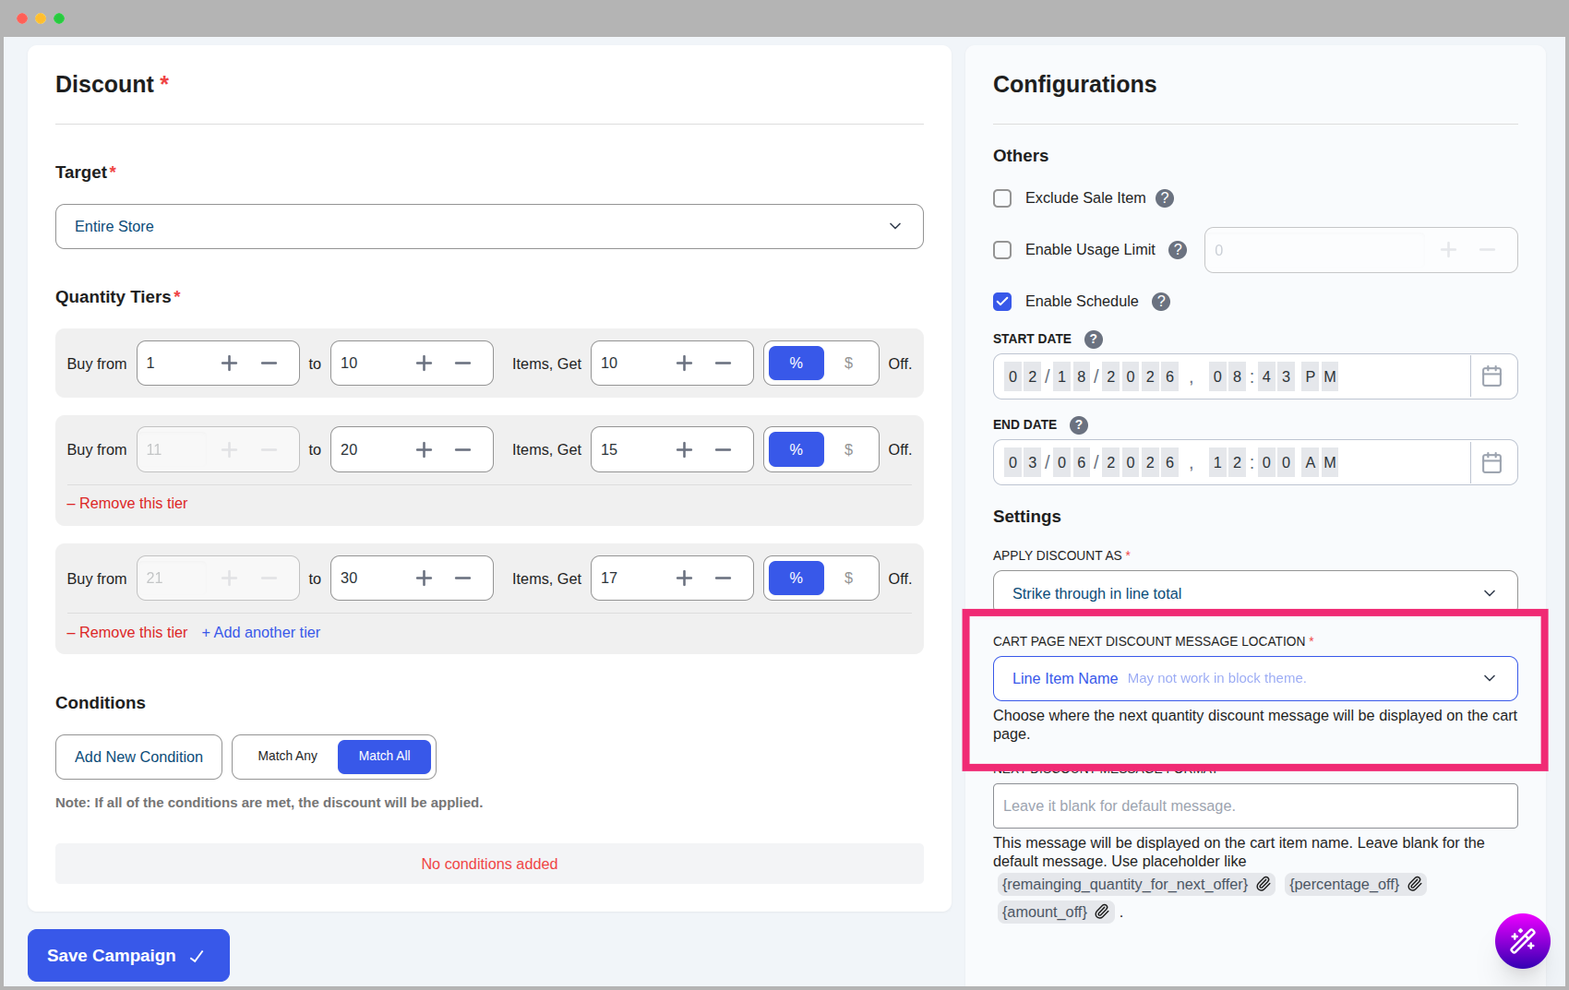Open the Start Date calendar picker
1569x990 pixels.
click(1491, 376)
